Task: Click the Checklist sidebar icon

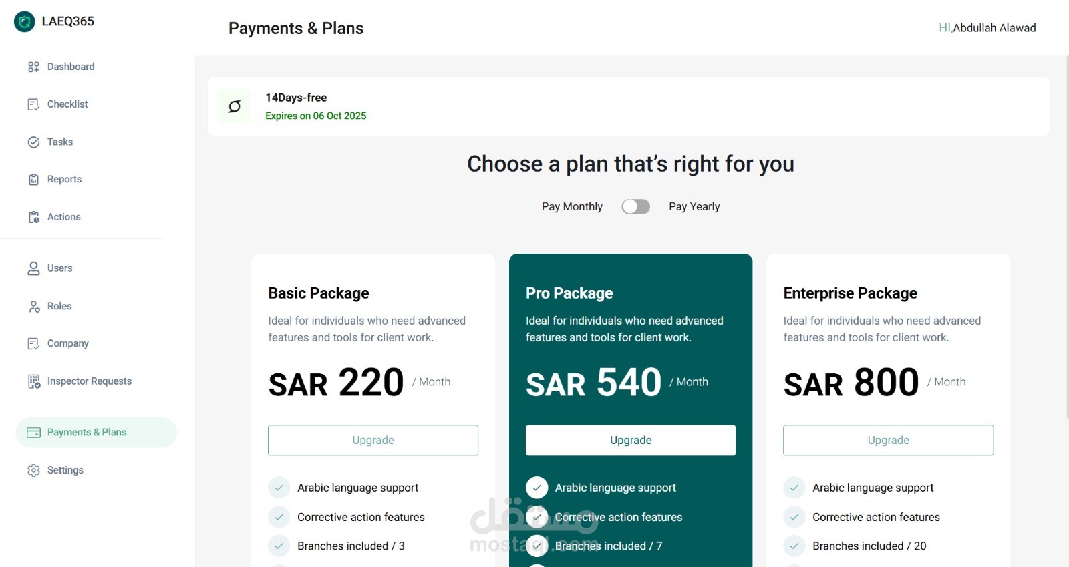Action: pos(33,104)
